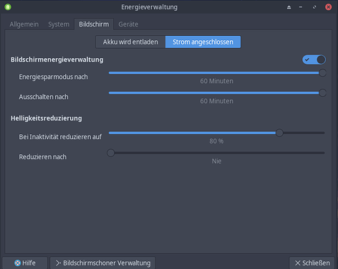This screenshot has height=269, width=338.
Task: Click the Ausschalten nach label
Action: click(x=44, y=97)
